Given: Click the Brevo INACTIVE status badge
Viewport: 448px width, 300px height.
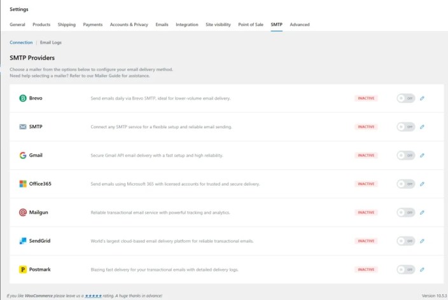Looking at the screenshot, I should pyautogui.click(x=366, y=98).
